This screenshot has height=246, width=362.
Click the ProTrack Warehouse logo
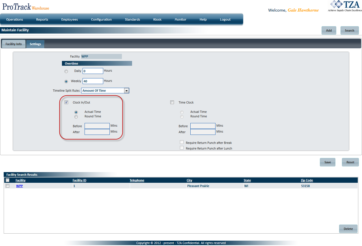(x=26, y=7)
